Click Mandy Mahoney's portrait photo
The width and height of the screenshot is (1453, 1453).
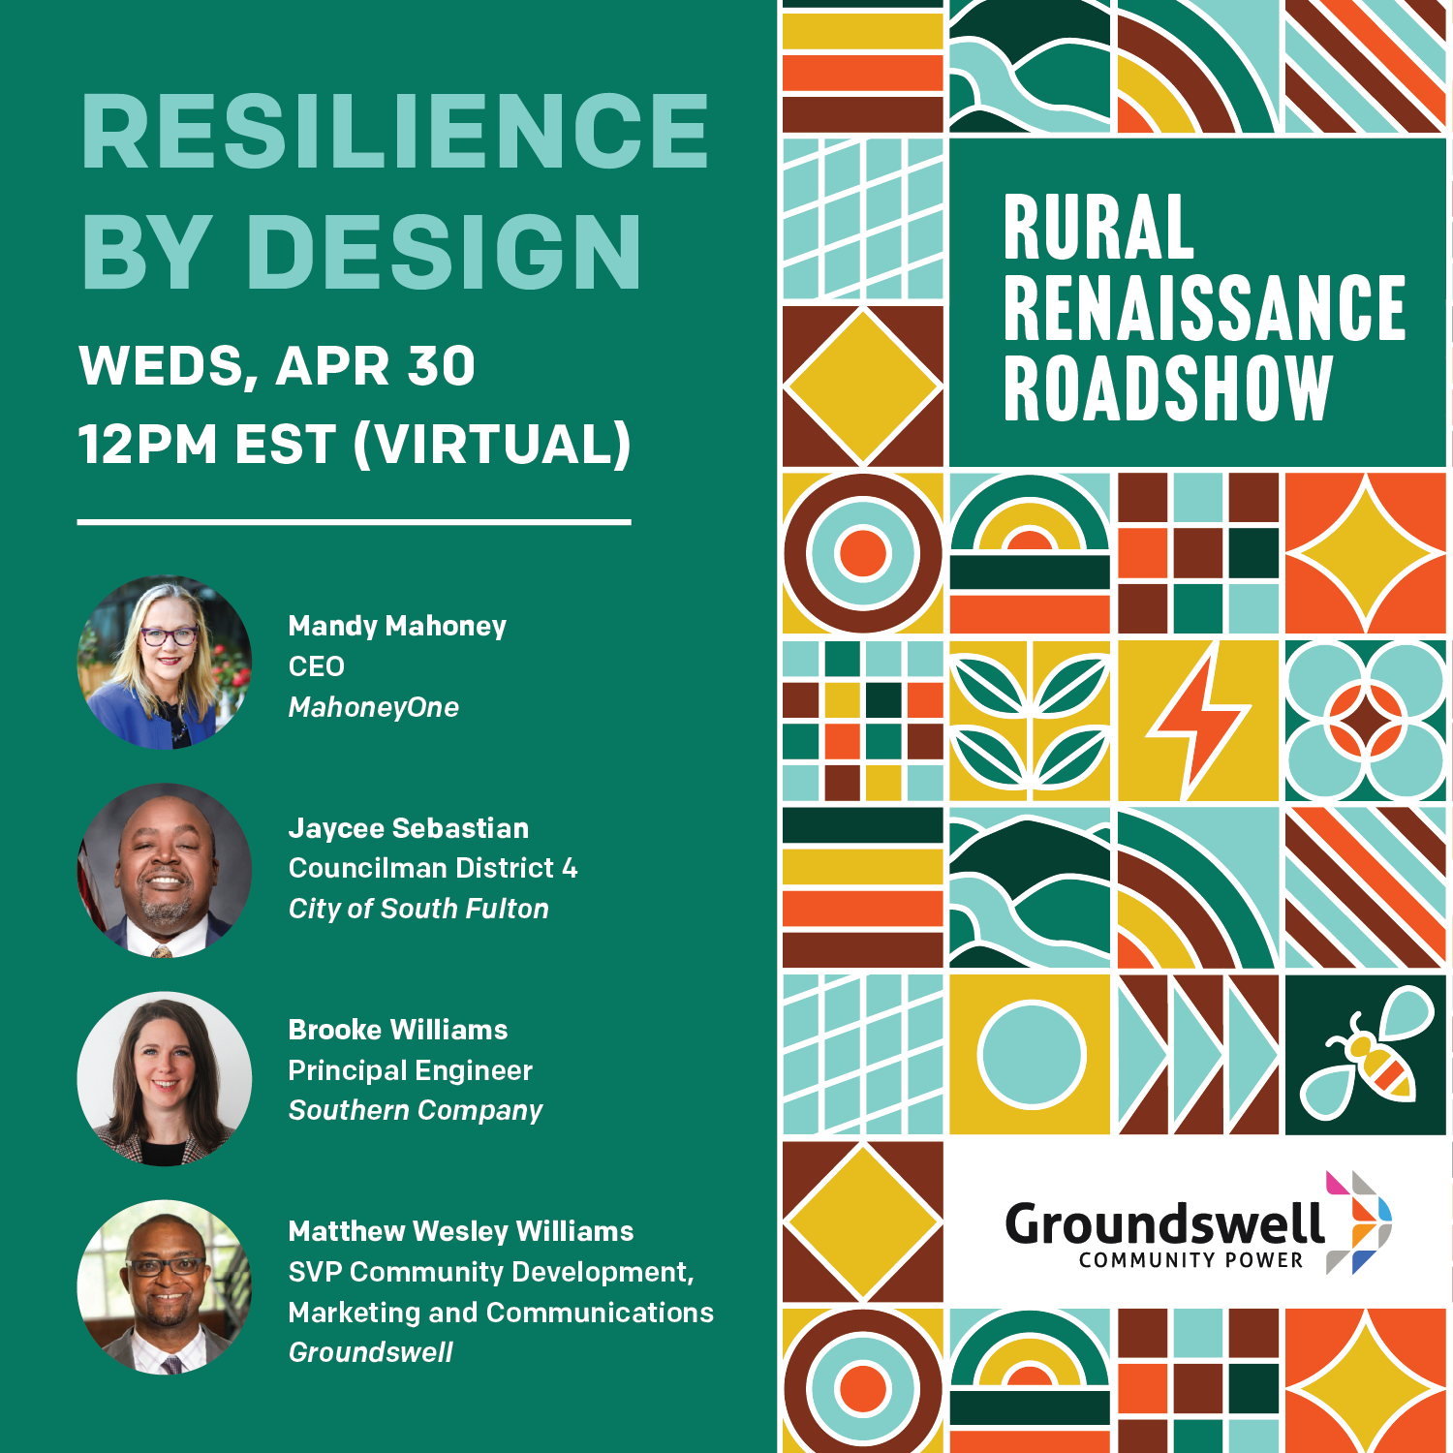165,663
